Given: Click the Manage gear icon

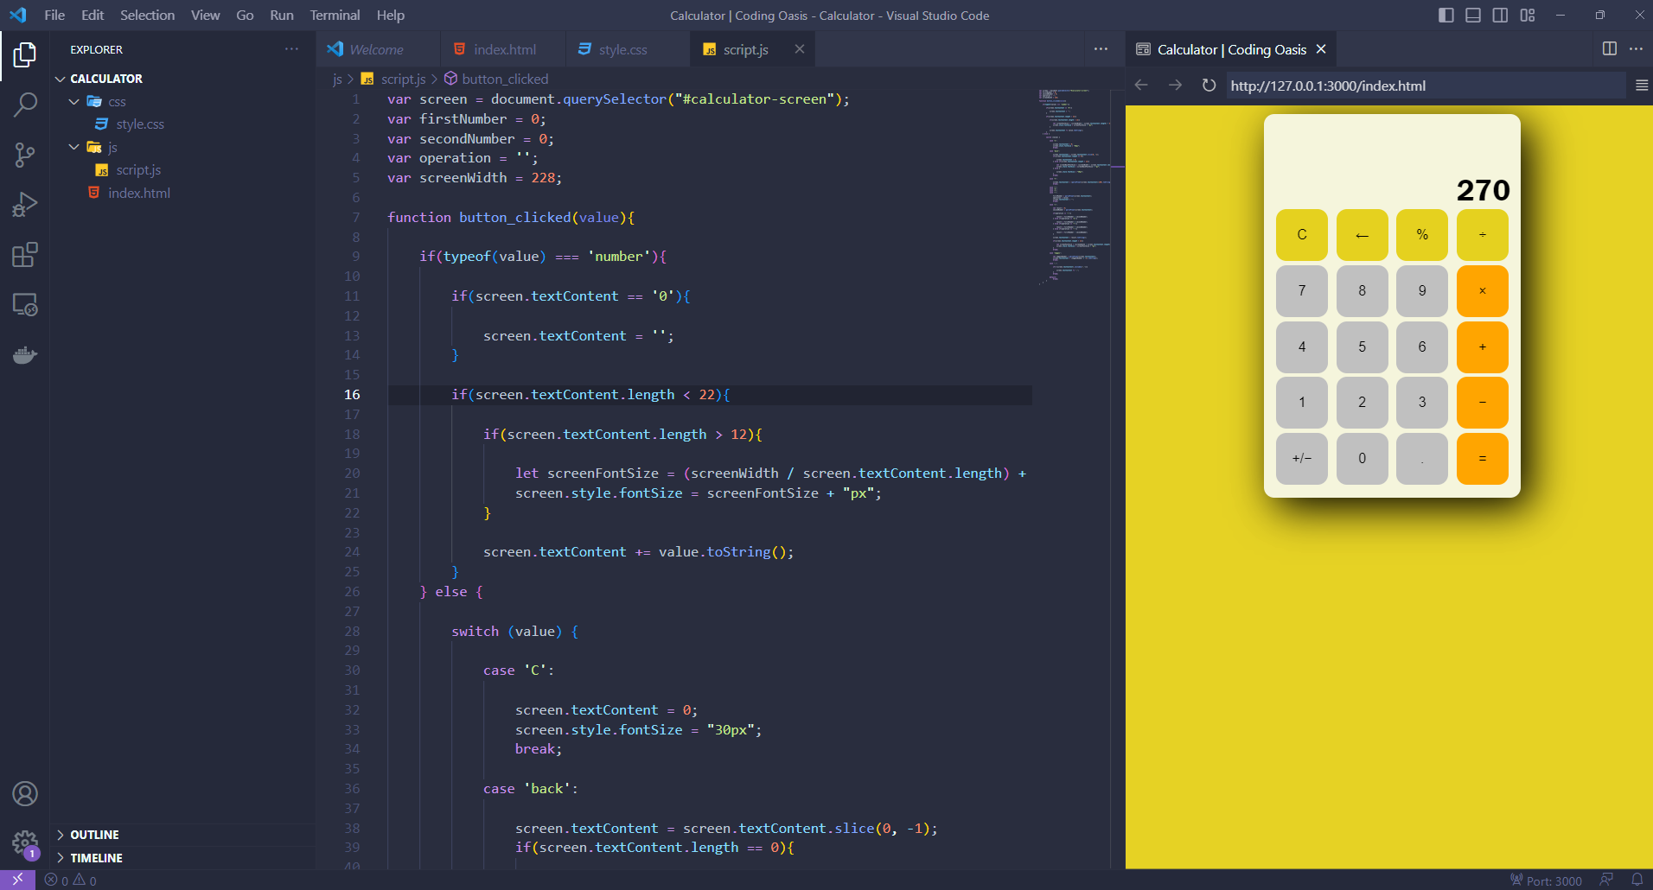Looking at the screenshot, I should point(25,842).
